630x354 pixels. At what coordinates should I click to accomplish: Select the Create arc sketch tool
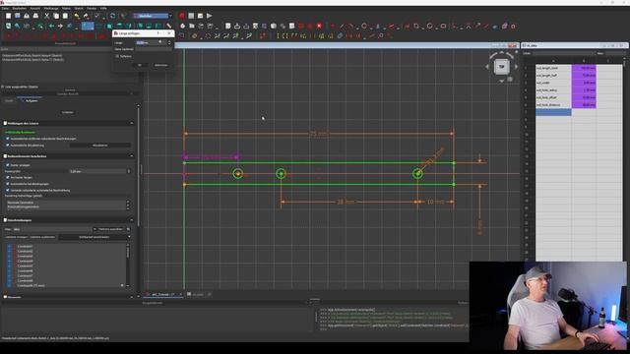(x=351, y=27)
